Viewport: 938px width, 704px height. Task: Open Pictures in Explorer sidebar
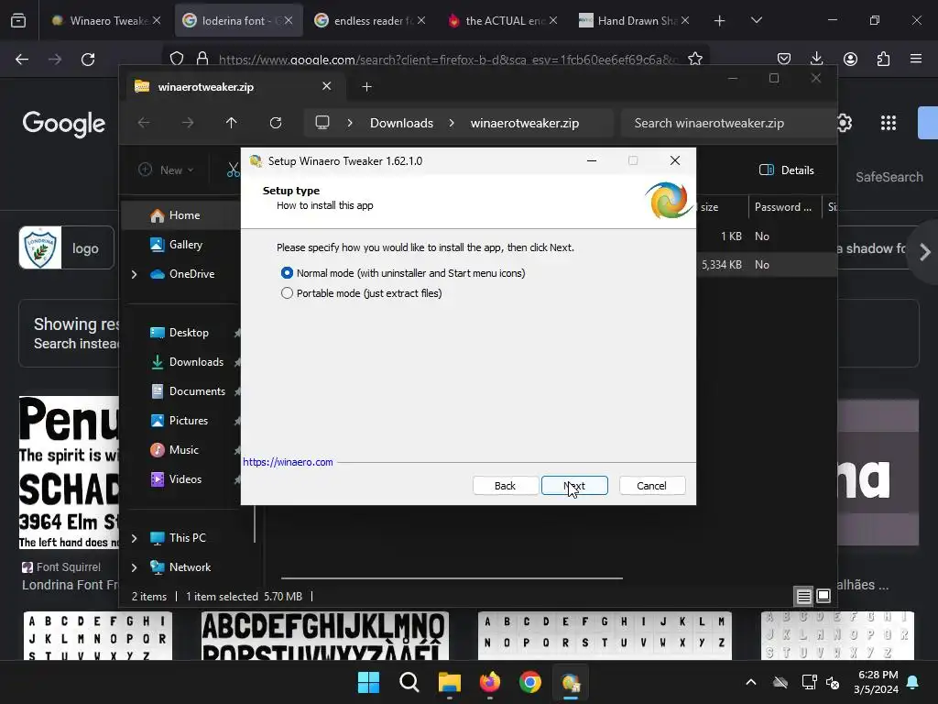pos(189,420)
